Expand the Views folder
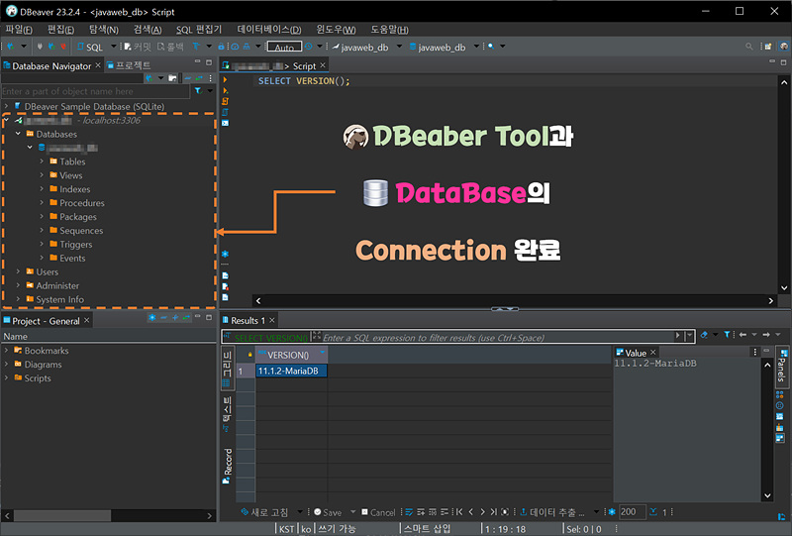792x536 pixels. 42,175
